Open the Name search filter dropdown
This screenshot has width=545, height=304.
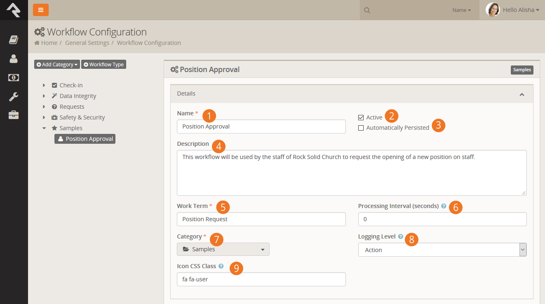tap(461, 10)
